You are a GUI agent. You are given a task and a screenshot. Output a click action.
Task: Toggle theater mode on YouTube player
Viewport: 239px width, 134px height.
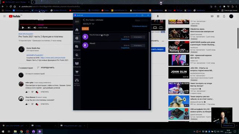coord(155,28)
